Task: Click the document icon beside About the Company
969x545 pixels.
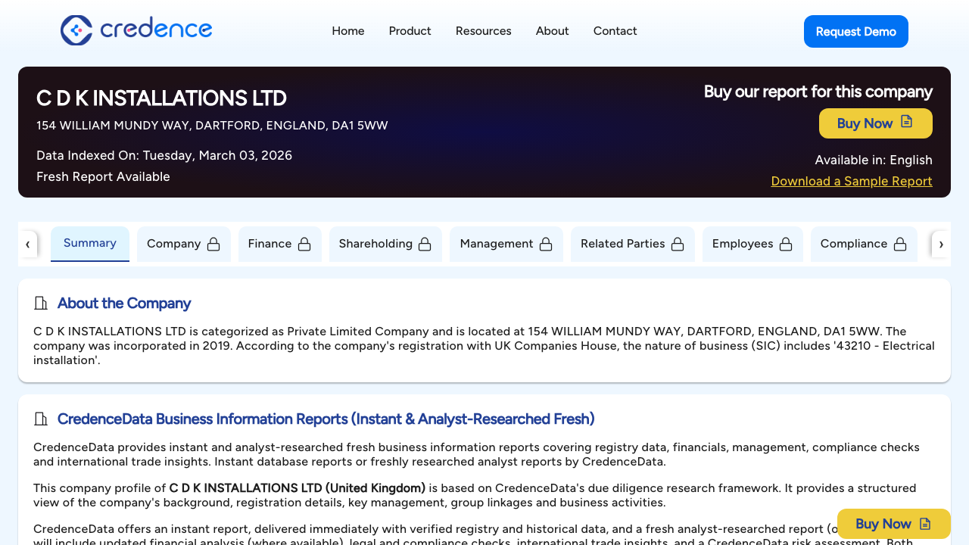Action: (40, 303)
